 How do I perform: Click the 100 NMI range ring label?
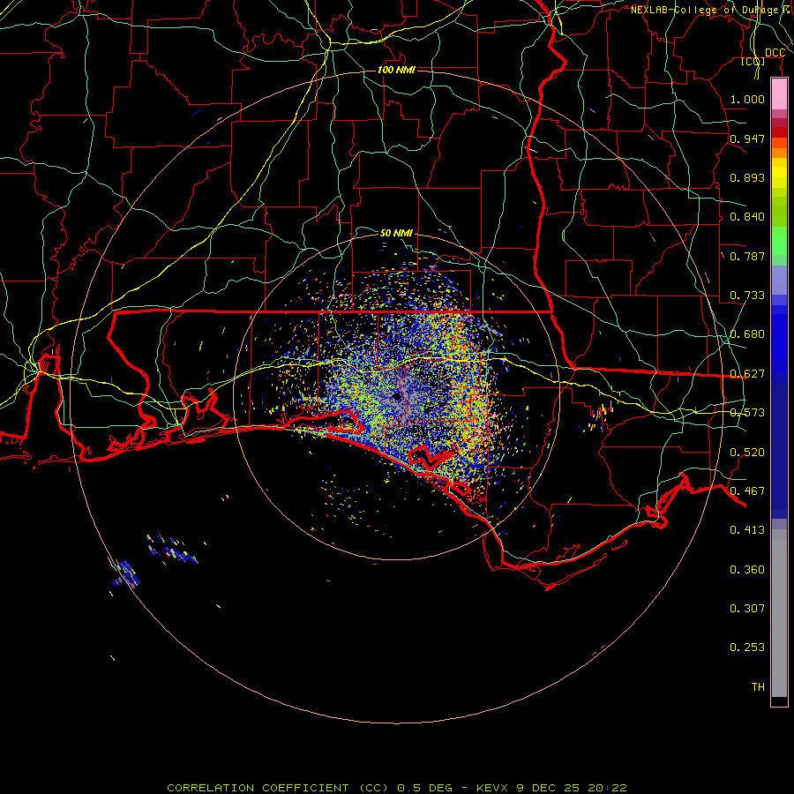pyautogui.click(x=396, y=70)
